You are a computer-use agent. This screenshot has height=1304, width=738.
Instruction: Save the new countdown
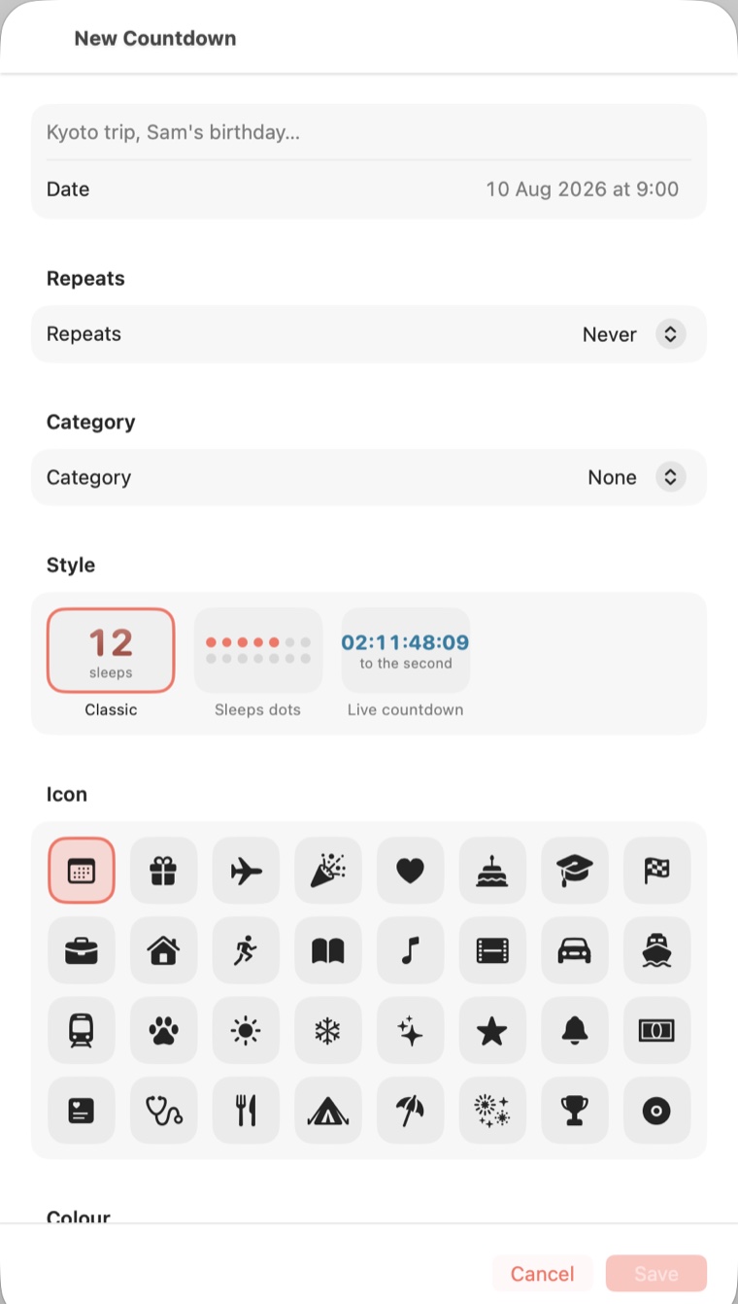(656, 1273)
